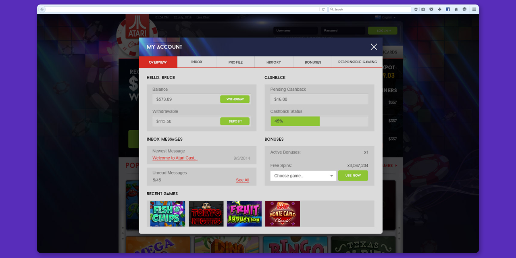Launch Tokyo Nights from recent games
The height and width of the screenshot is (258, 516).
click(206, 214)
